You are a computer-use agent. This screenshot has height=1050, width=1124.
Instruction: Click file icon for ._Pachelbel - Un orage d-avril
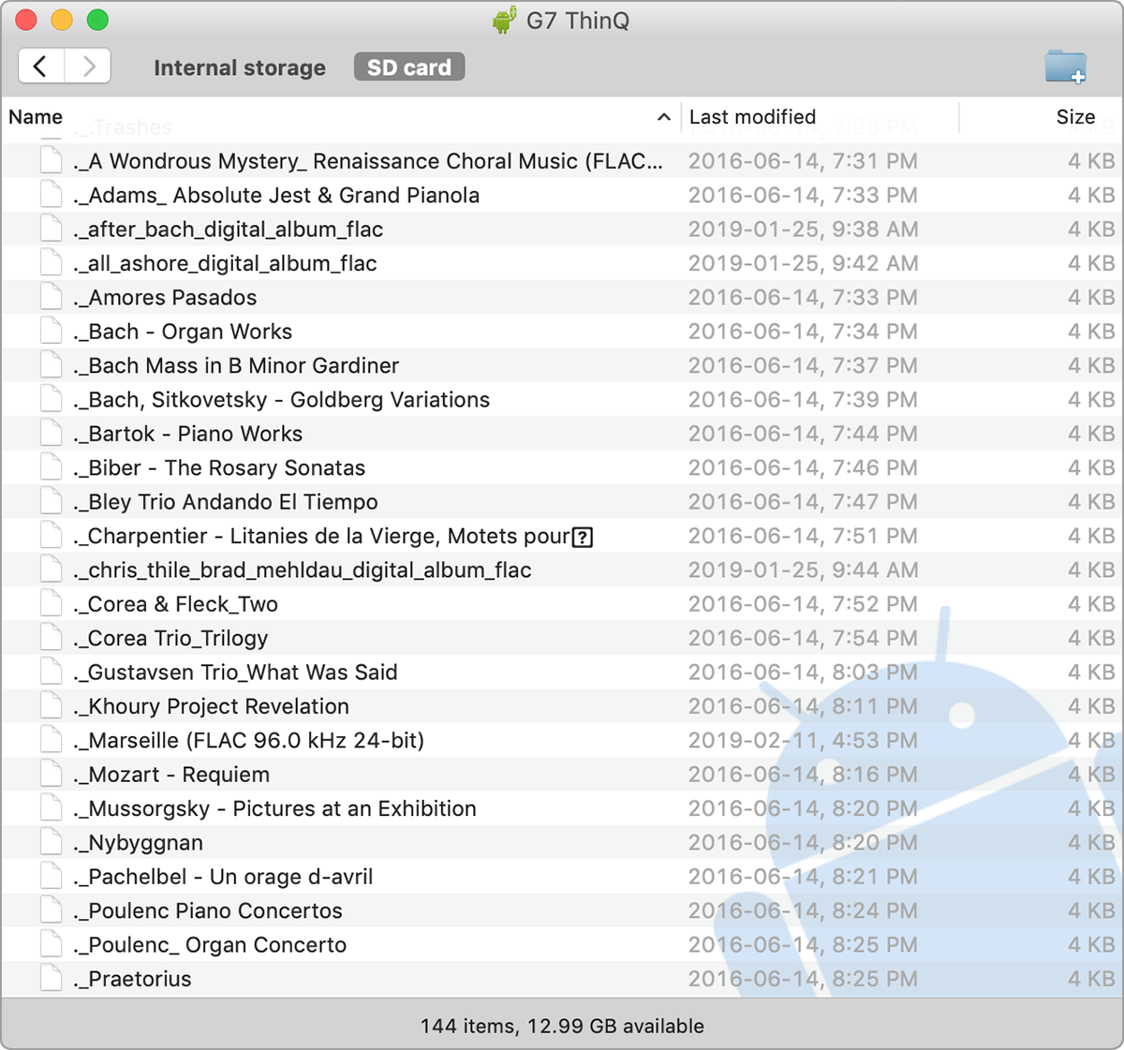tap(52, 877)
